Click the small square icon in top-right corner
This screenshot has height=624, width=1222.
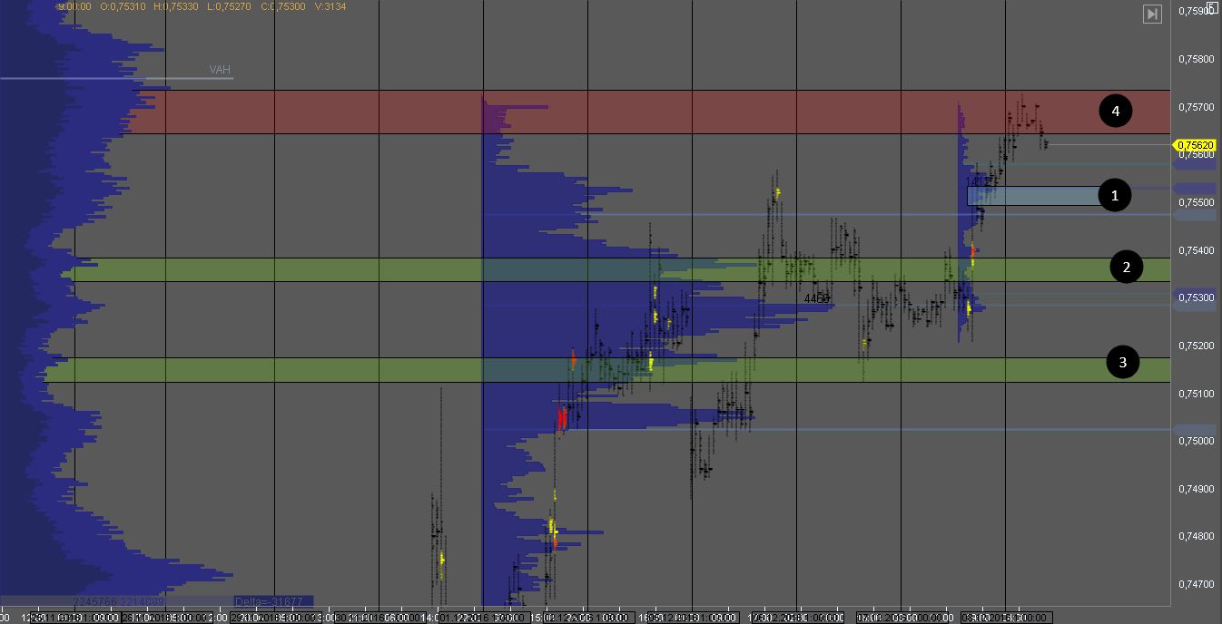[x=1212, y=6]
